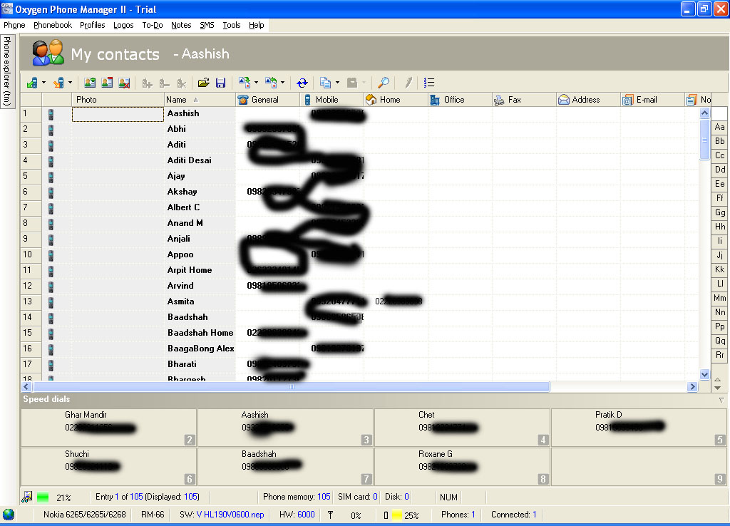Open the Phonebook menu
Screen dimensions: 730x526
coord(53,25)
